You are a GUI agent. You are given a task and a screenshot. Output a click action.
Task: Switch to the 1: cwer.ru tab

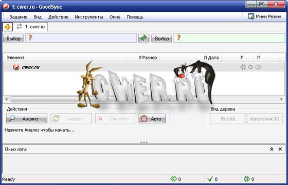30,27
